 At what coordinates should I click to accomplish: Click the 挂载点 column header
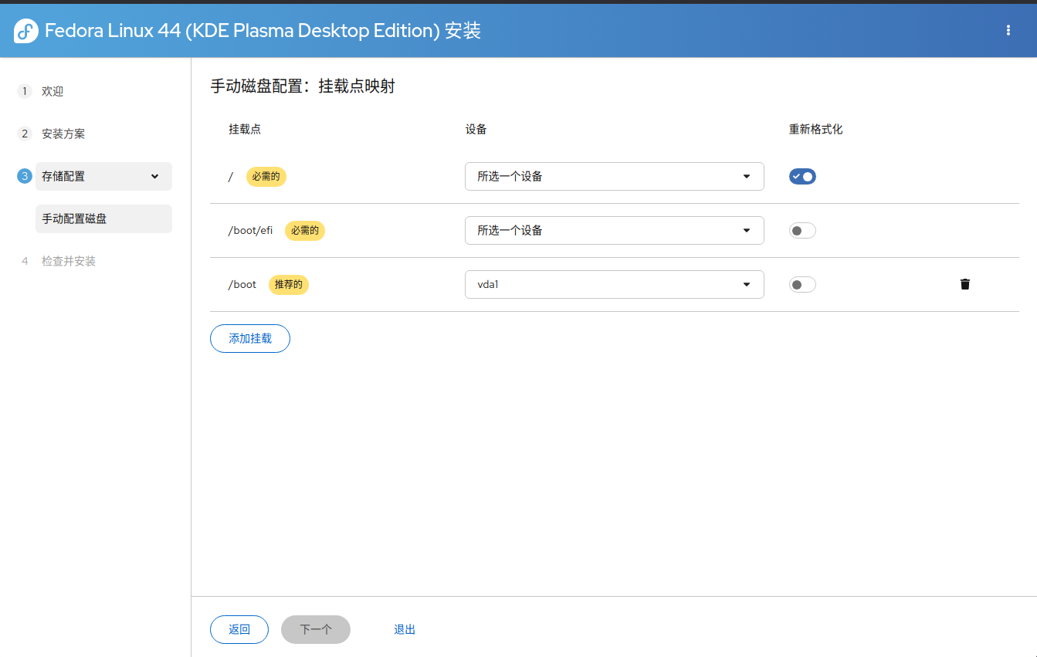[245, 129]
